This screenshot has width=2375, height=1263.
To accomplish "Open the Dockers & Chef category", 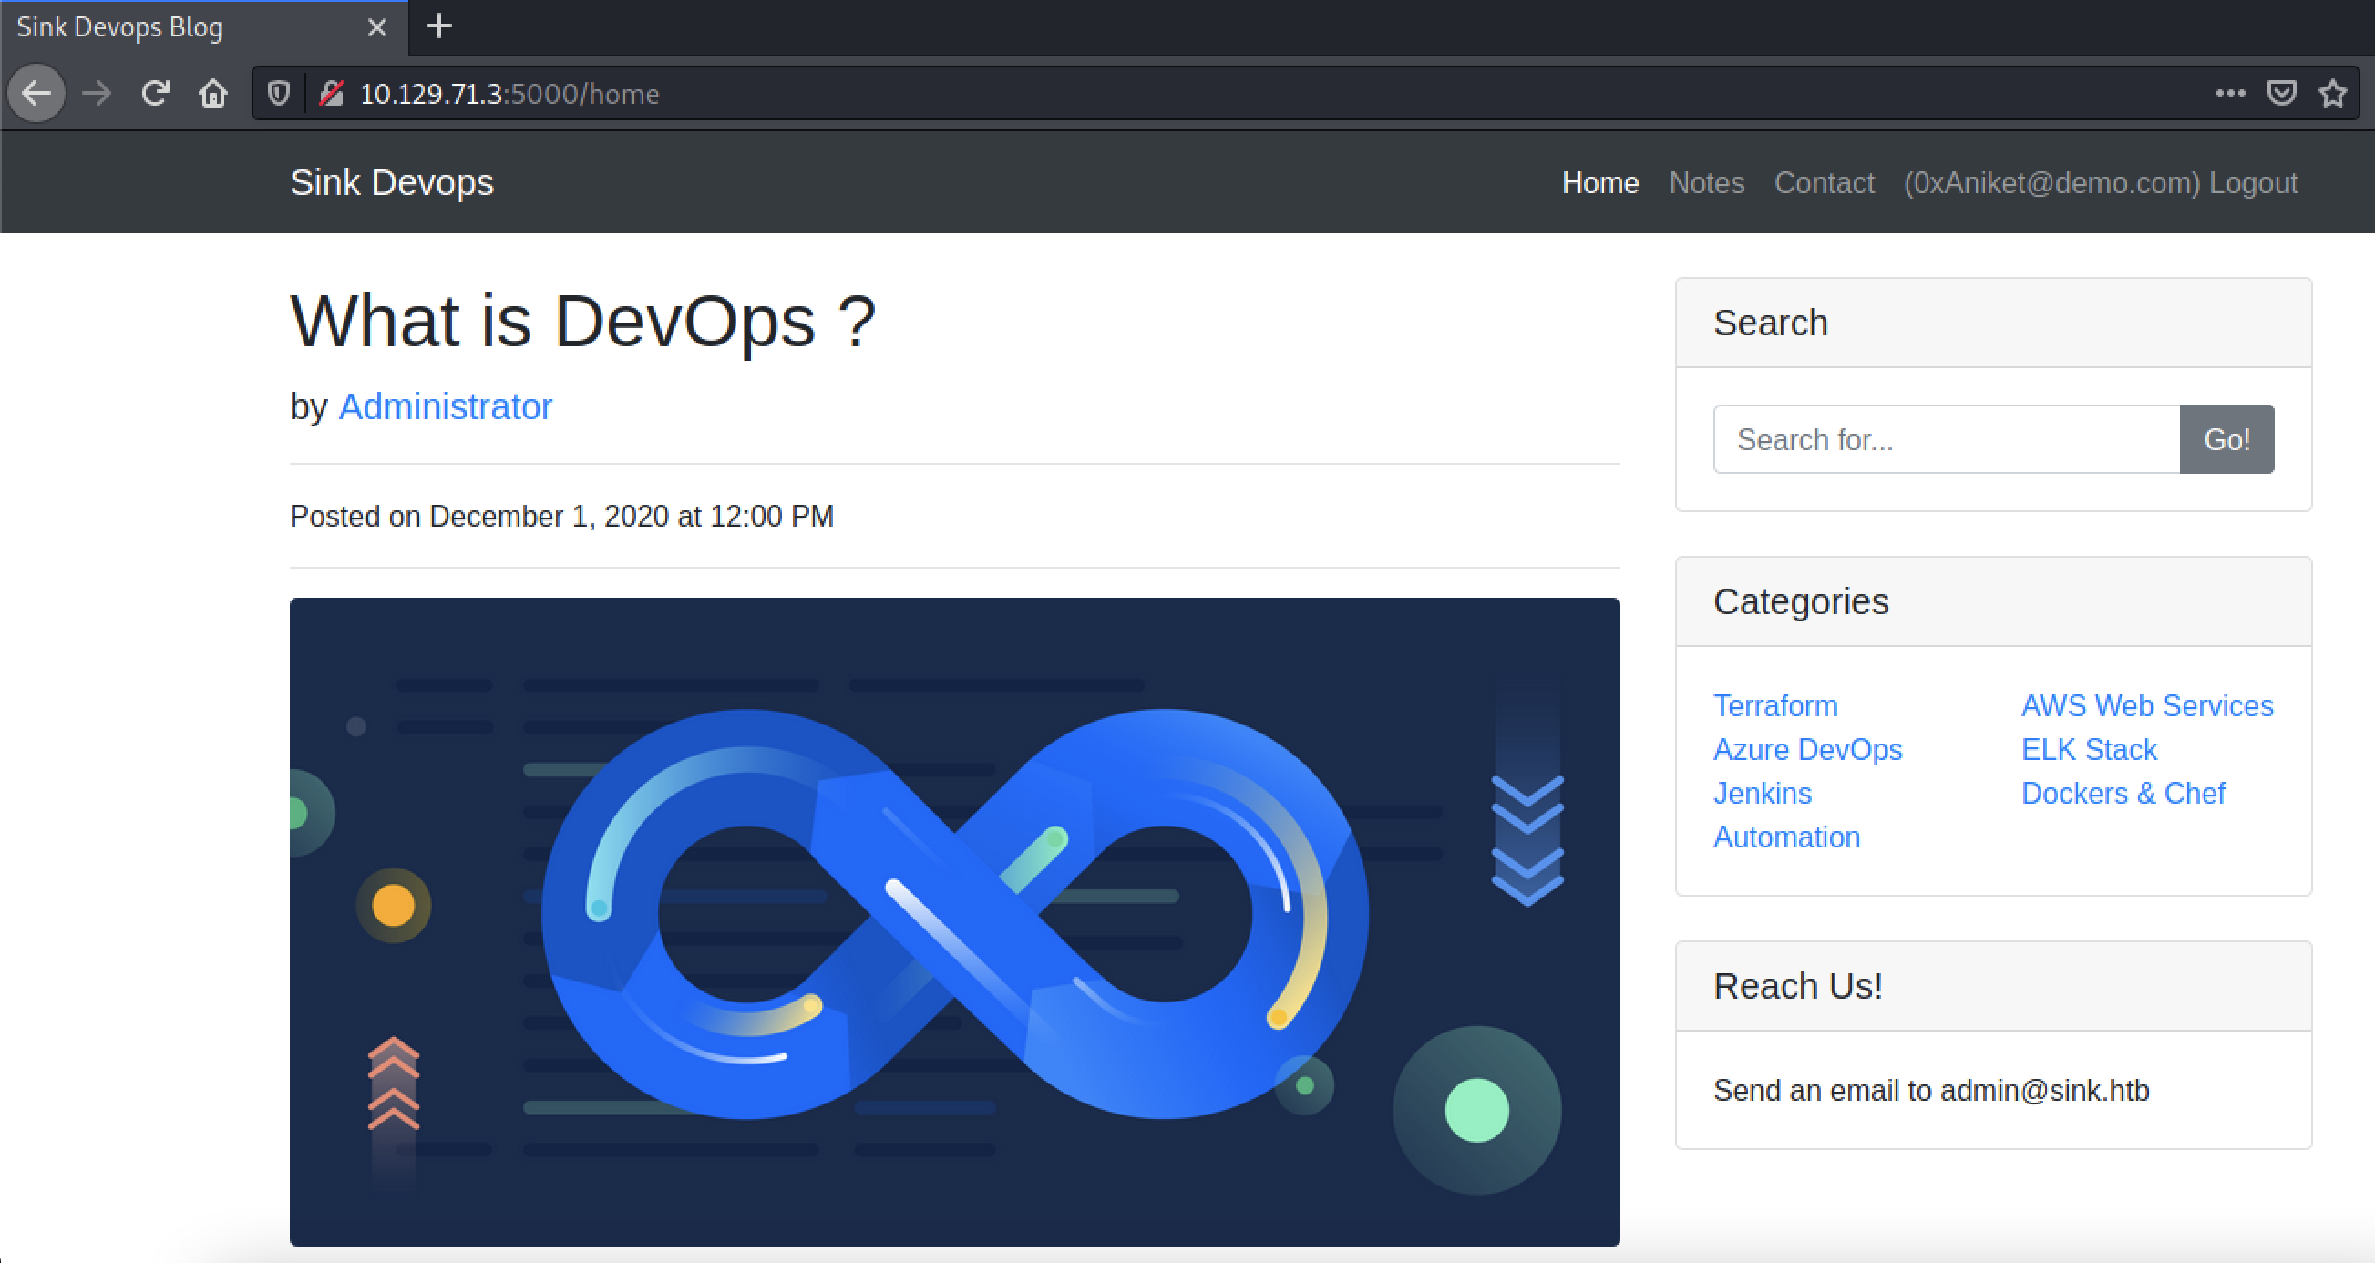I will [x=2123, y=793].
